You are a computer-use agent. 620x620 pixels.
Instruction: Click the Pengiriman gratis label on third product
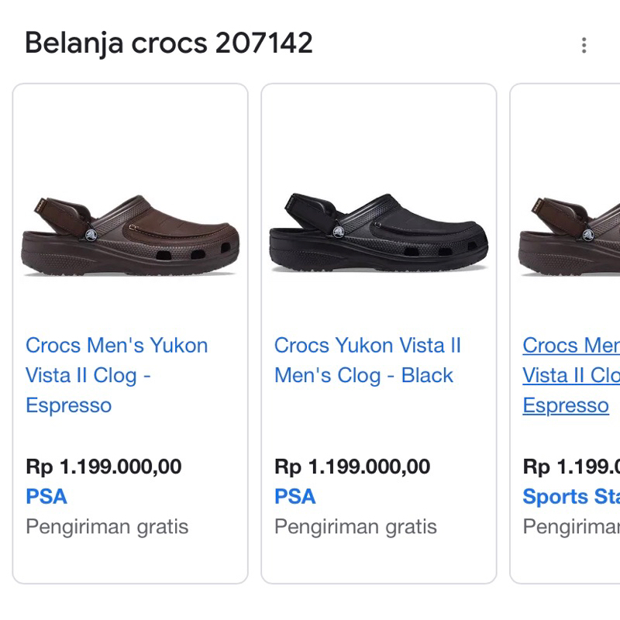pos(567,526)
